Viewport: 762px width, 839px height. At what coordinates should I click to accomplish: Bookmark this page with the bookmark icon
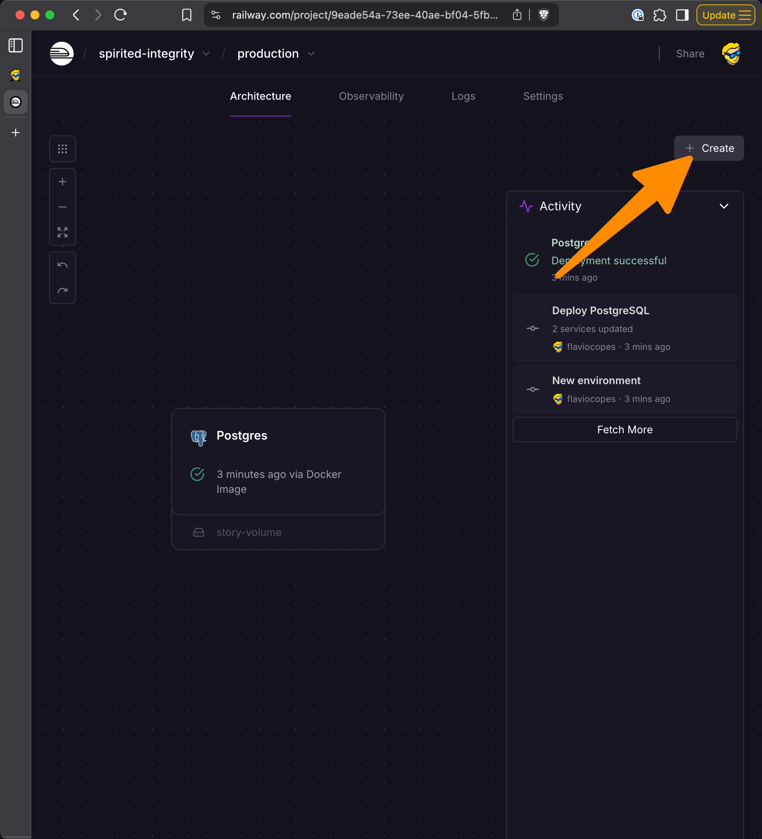pyautogui.click(x=187, y=15)
